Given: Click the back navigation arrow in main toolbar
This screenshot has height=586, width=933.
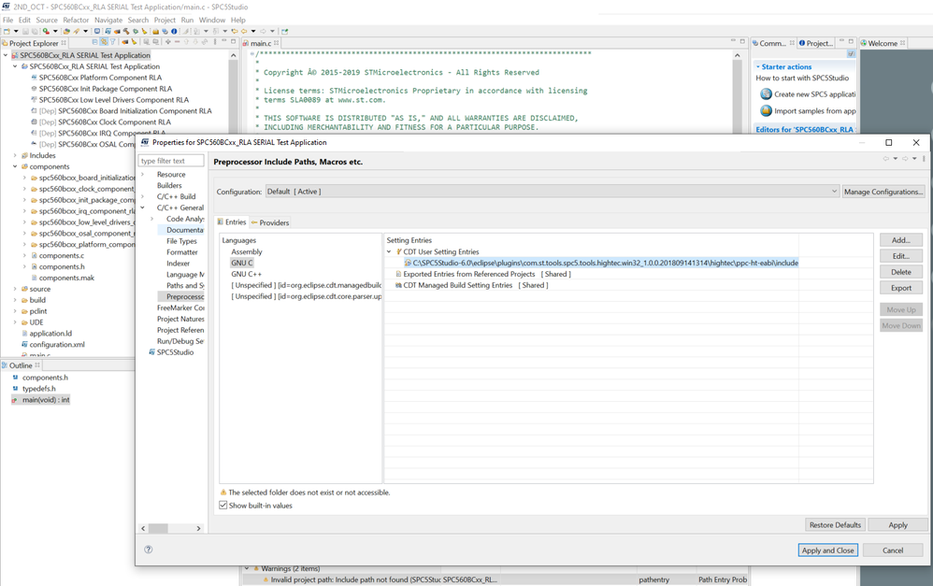Looking at the screenshot, I should point(244,31).
